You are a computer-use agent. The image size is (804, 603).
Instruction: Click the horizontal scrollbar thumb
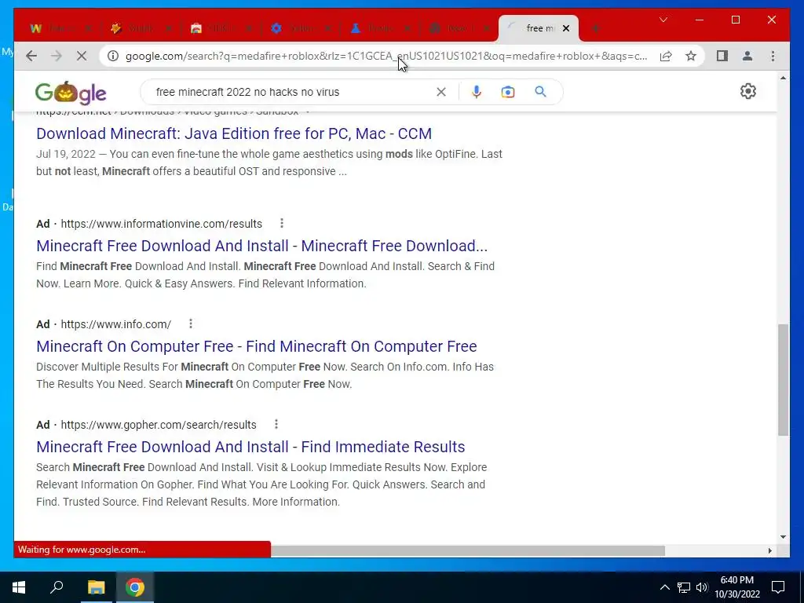(x=468, y=550)
